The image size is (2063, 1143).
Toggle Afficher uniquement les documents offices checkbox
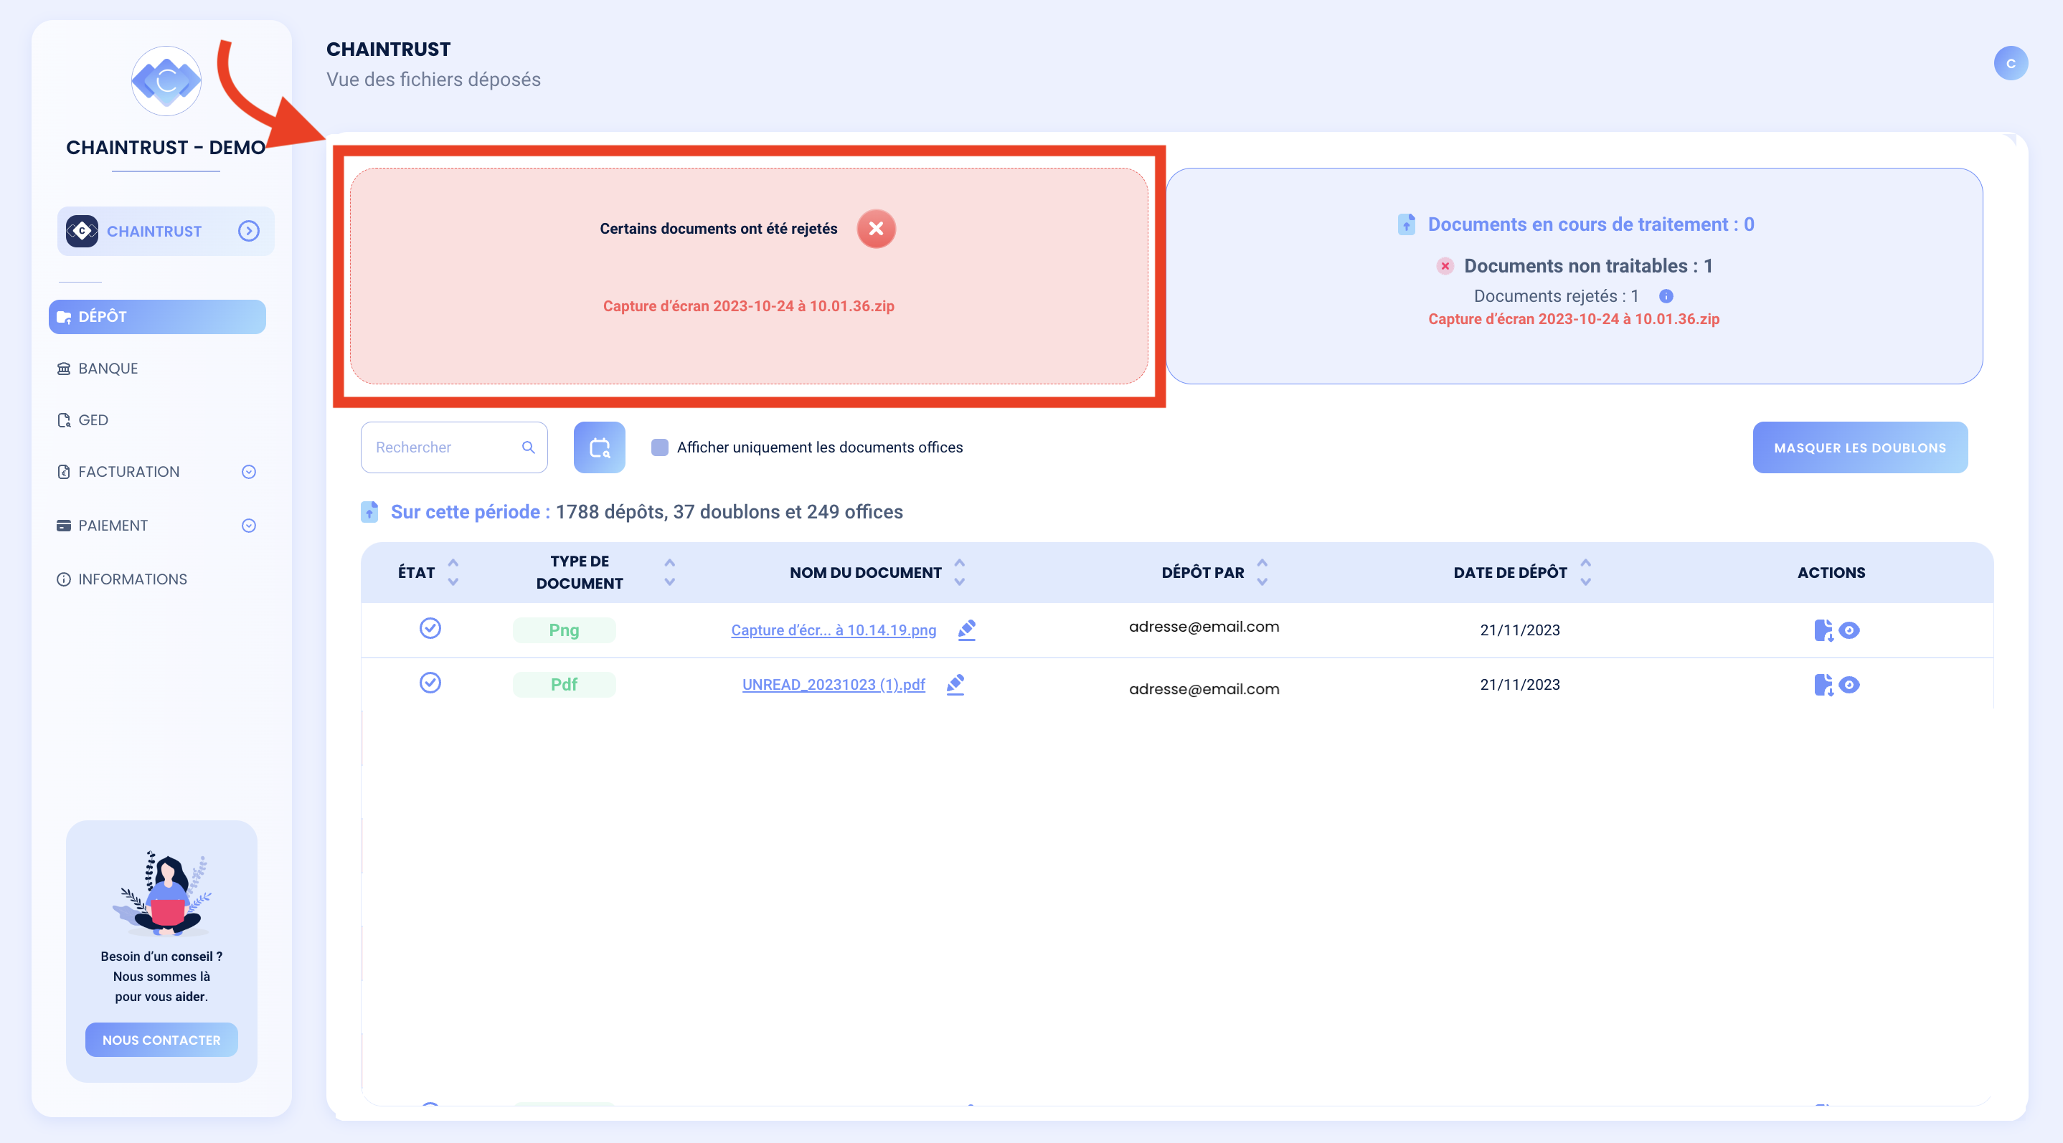pyautogui.click(x=660, y=447)
